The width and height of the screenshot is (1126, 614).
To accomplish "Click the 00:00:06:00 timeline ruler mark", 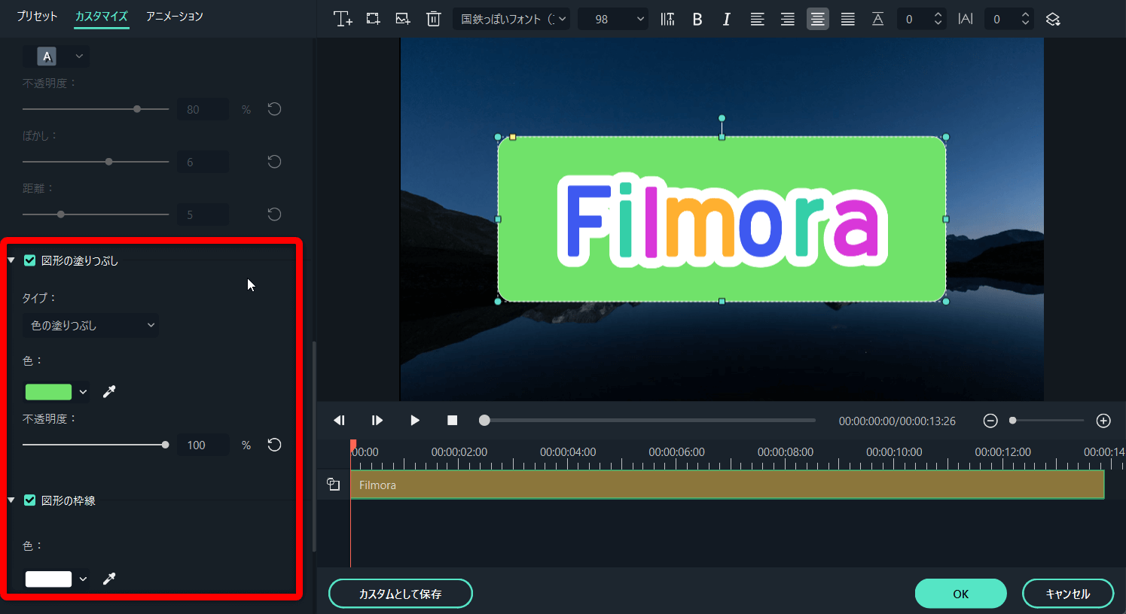I will point(676,452).
